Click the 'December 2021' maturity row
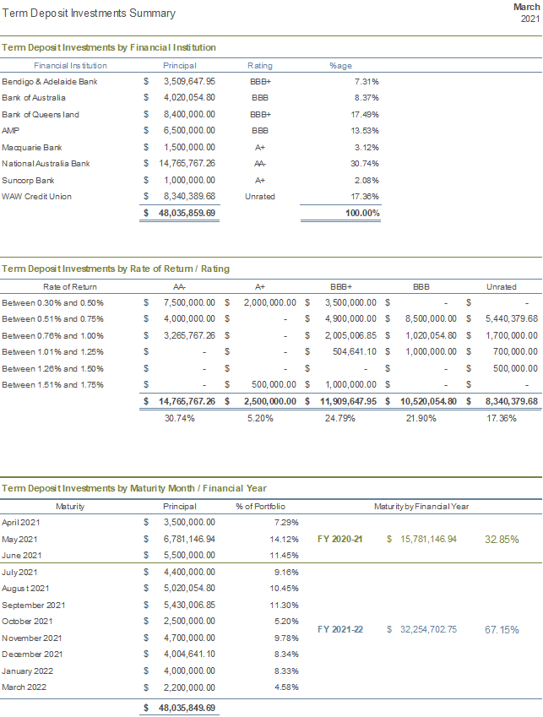Image resolution: width=543 pixels, height=717 pixels. (x=32, y=655)
